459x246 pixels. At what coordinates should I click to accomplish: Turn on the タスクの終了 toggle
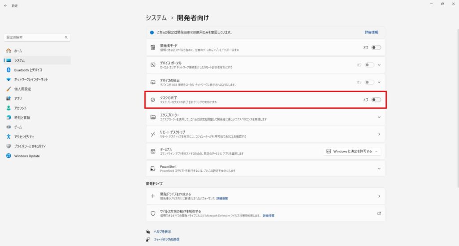click(x=376, y=100)
